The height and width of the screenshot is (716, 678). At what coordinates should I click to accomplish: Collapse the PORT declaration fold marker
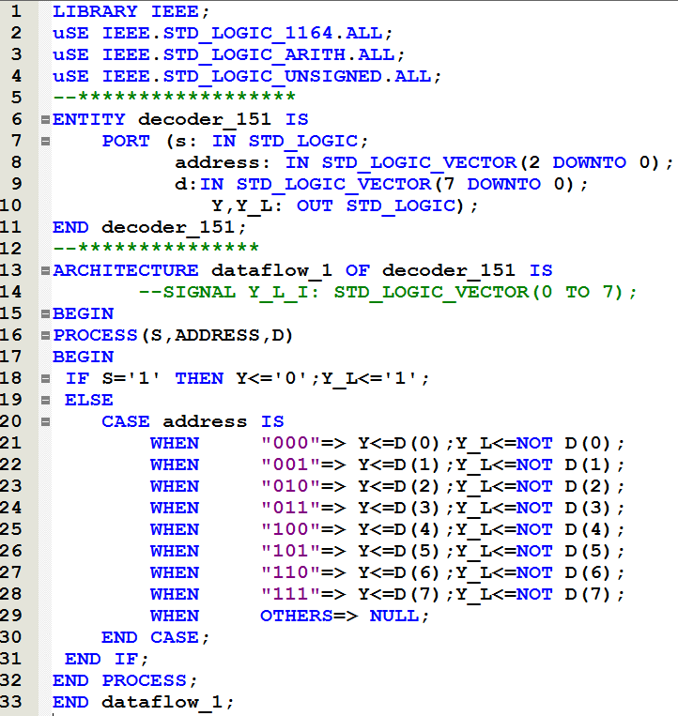pyautogui.click(x=45, y=141)
